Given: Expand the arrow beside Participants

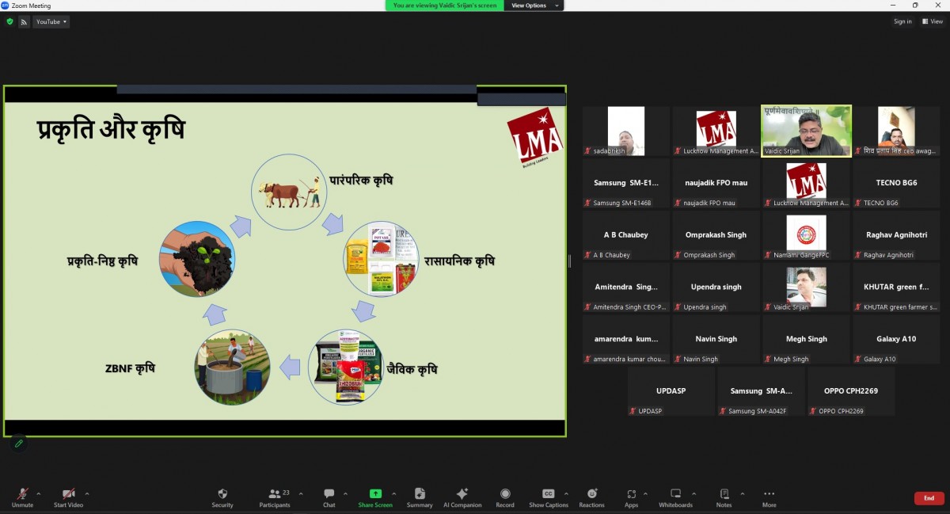Looking at the screenshot, I should pyautogui.click(x=300, y=493).
